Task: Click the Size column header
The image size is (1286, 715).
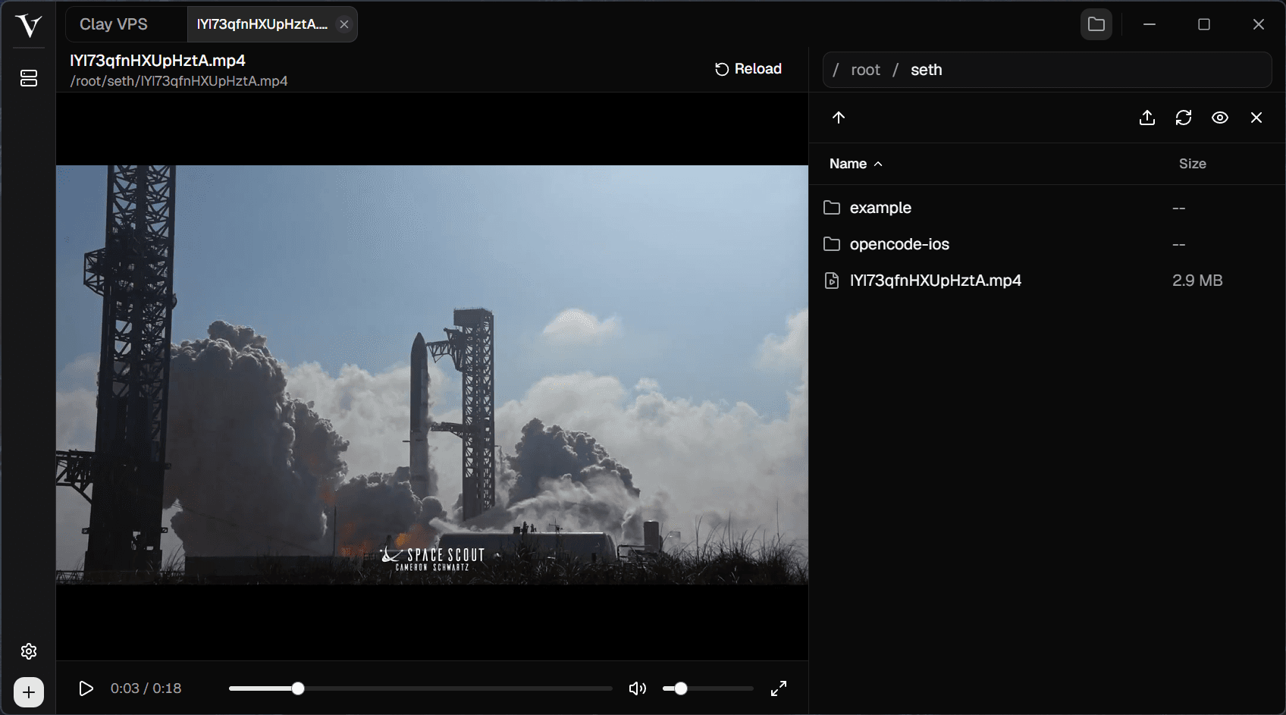Action: point(1192,164)
